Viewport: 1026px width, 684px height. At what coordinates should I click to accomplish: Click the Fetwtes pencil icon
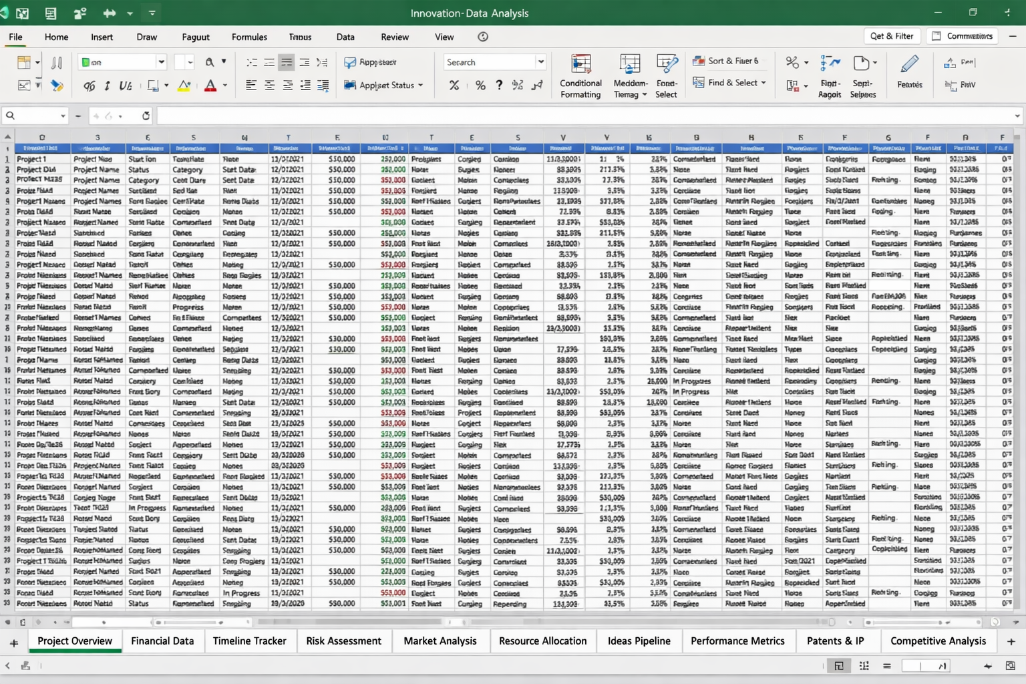tap(909, 64)
